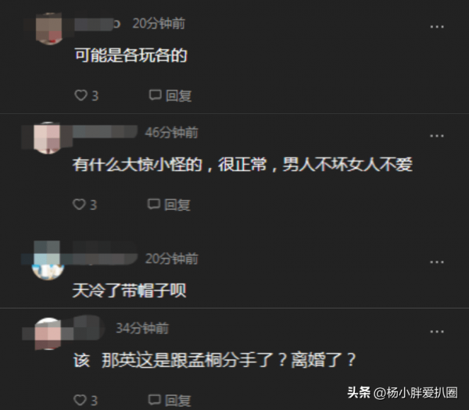Open more options for 34分钟前 comment
The image size is (469, 410).
tap(437, 332)
